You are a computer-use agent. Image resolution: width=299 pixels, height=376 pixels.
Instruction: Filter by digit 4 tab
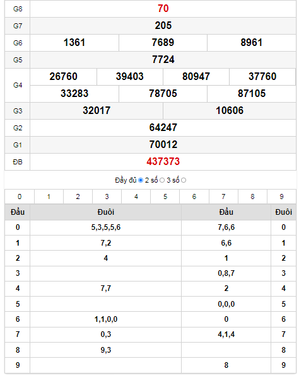(136, 197)
